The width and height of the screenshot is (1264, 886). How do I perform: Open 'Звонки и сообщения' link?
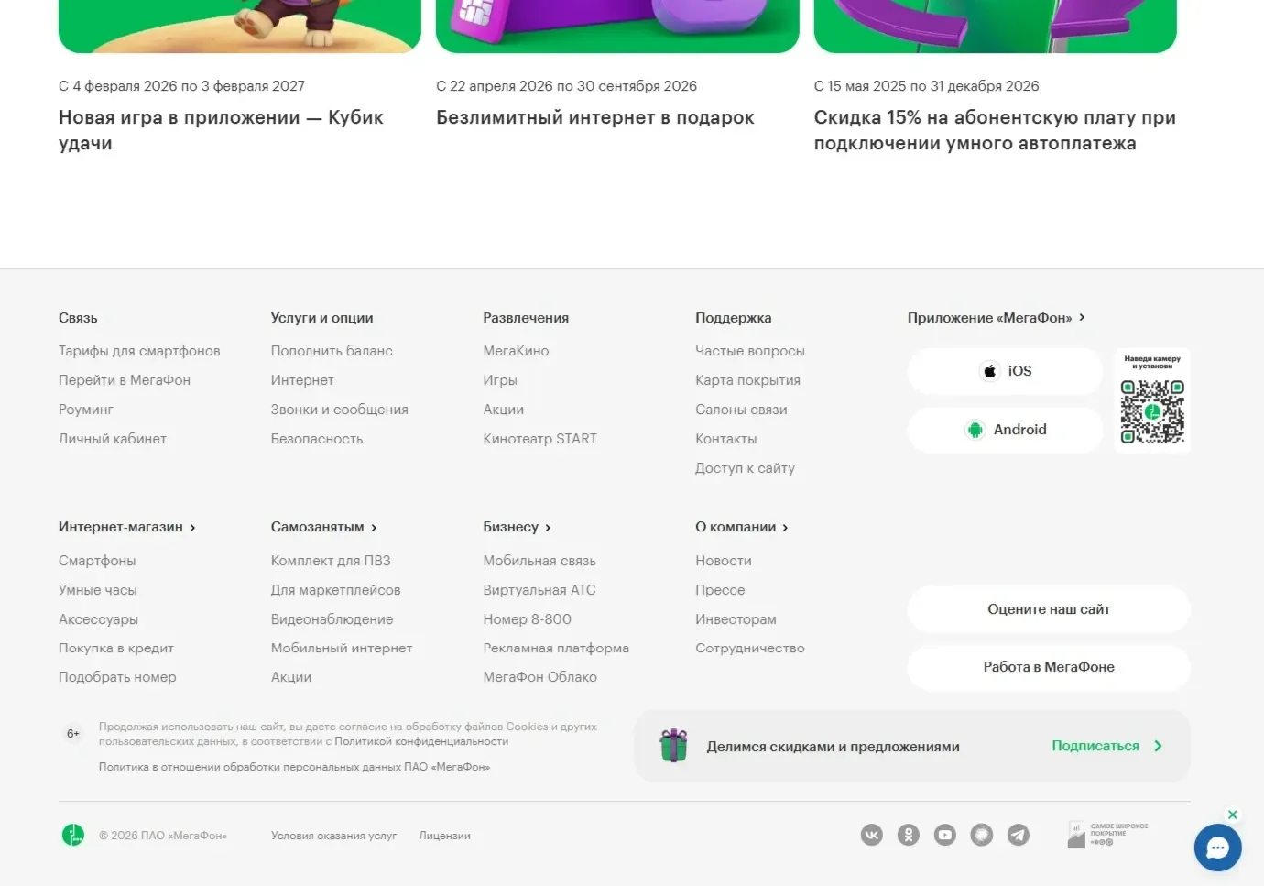[340, 410]
